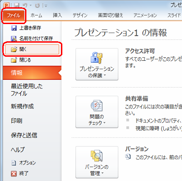This screenshot has width=182, height=181.
Task: Select 新規作成 in the backstage menu
Action: (x=22, y=107)
